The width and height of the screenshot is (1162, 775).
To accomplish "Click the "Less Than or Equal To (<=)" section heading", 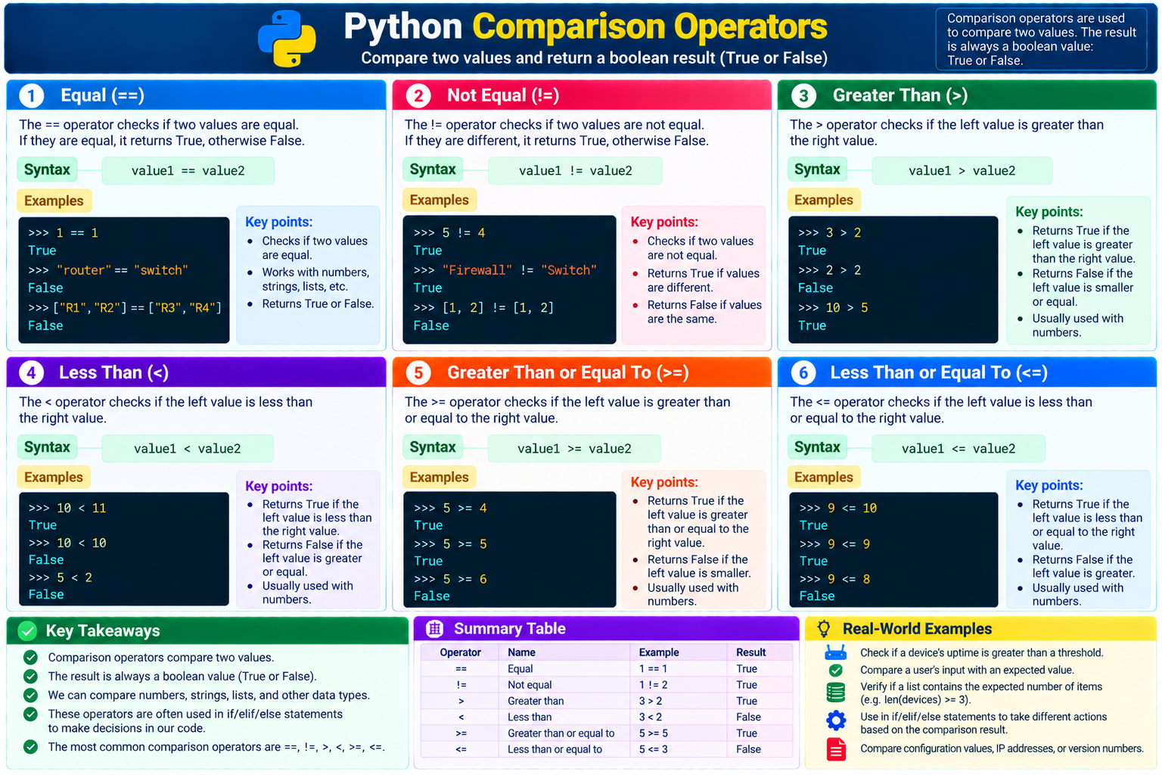I will click(x=939, y=373).
